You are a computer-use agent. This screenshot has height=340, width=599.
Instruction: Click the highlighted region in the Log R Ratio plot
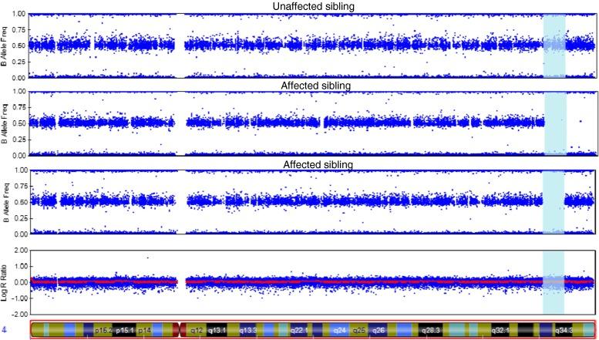pos(554,282)
